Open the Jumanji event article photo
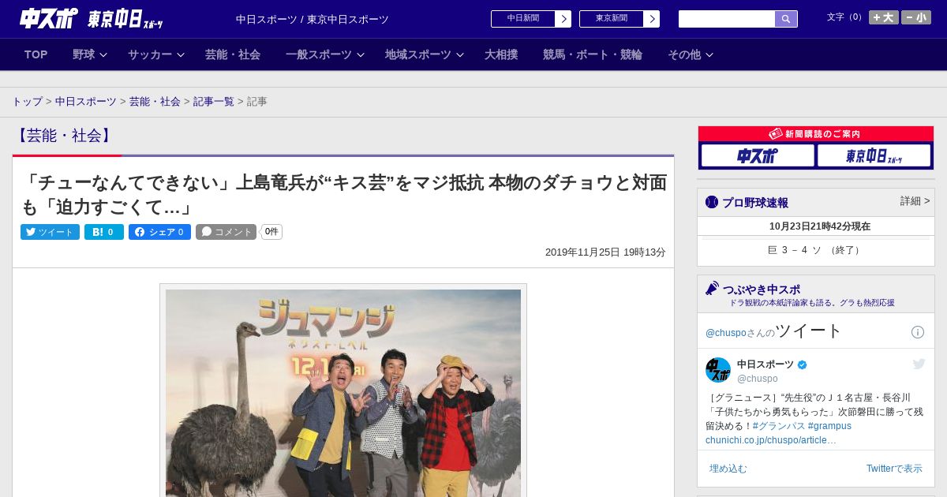The image size is (947, 497). (343, 392)
